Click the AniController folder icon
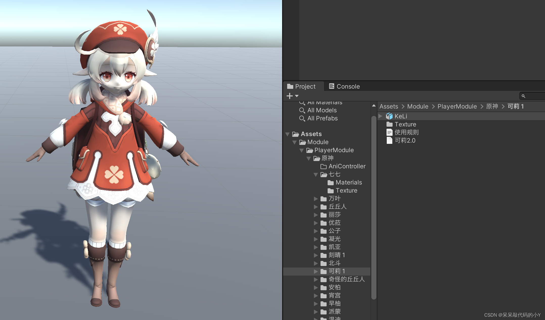The image size is (545, 320). click(x=324, y=166)
